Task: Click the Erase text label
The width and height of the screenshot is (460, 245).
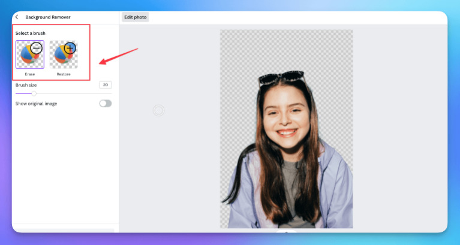Action: [29, 74]
